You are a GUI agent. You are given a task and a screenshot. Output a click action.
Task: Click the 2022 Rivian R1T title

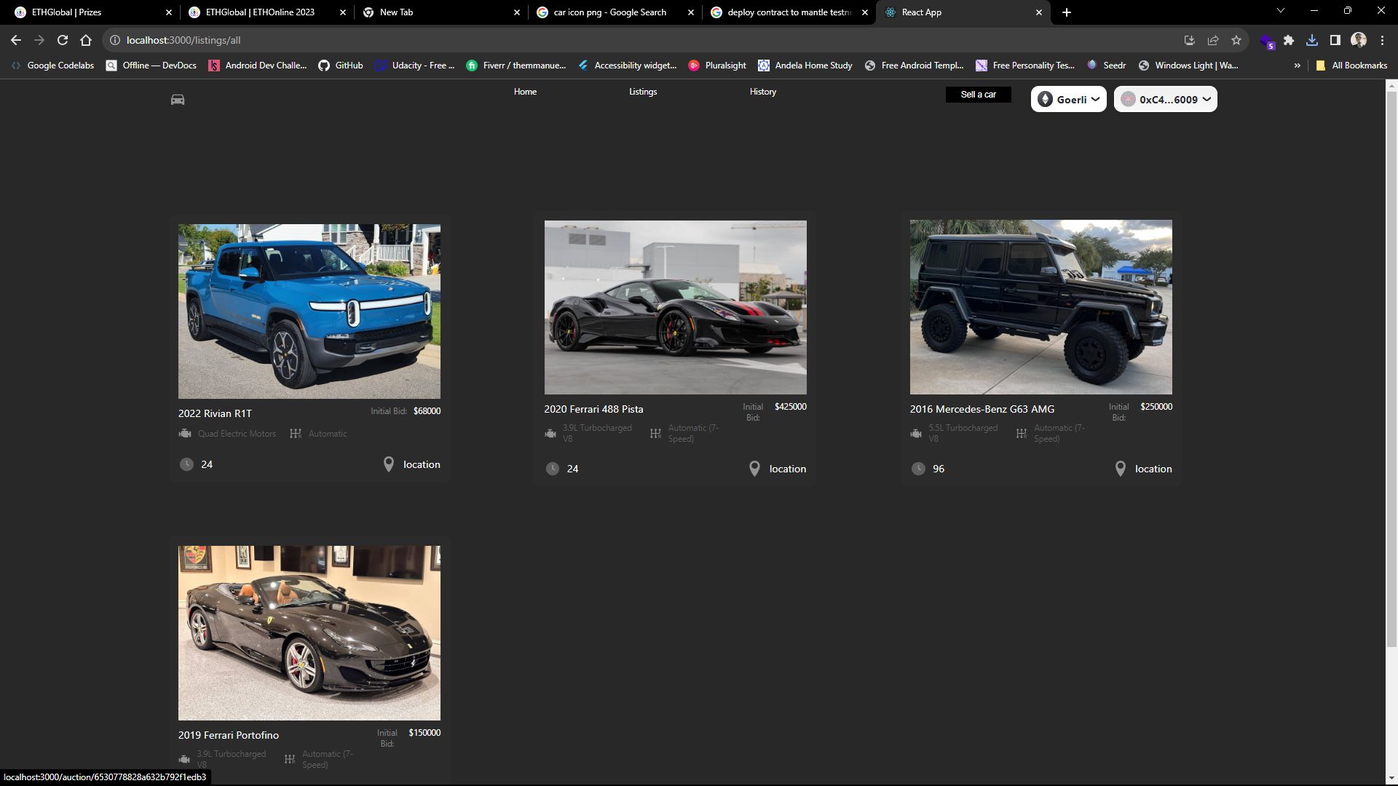pyautogui.click(x=215, y=413)
